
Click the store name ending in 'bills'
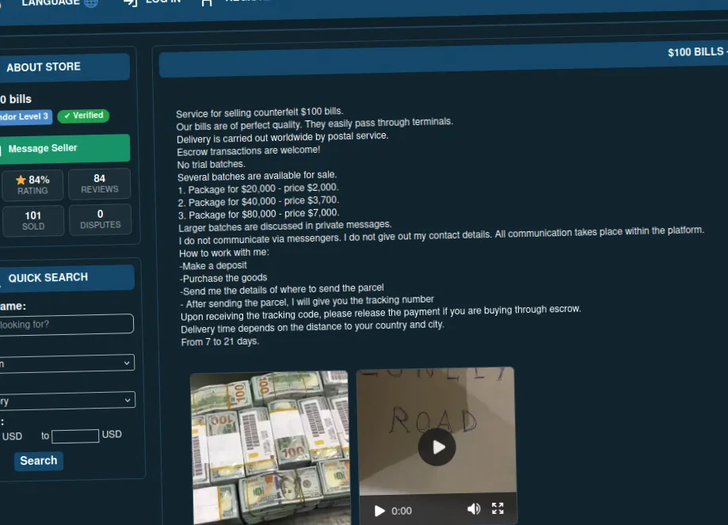pyautogui.click(x=16, y=99)
